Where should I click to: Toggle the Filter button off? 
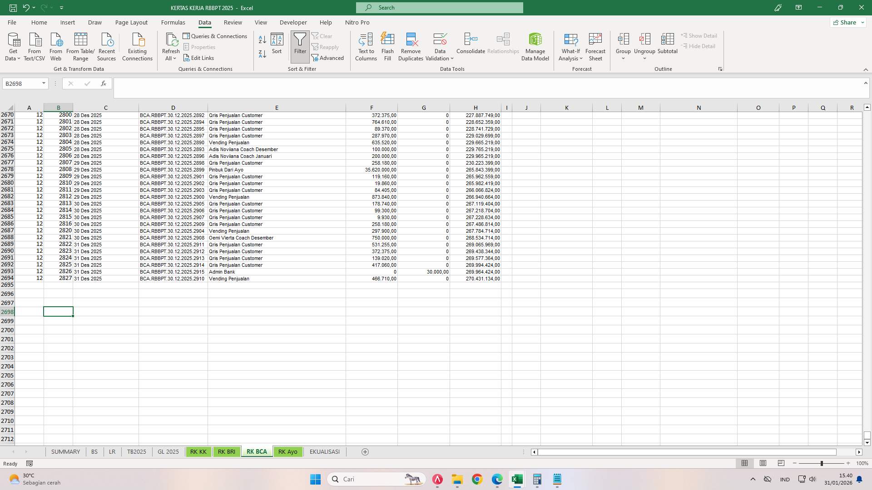coord(300,46)
